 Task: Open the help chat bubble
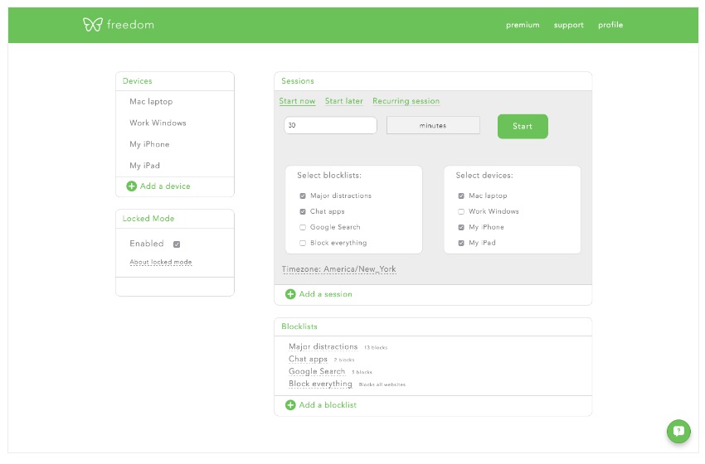(678, 431)
